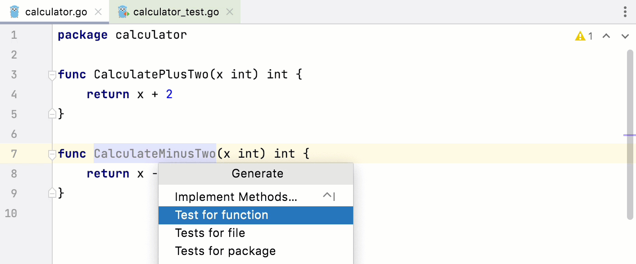Collapse the CalculatePlusTwo function fold marker
The height and width of the screenshot is (264, 636).
coord(52,75)
